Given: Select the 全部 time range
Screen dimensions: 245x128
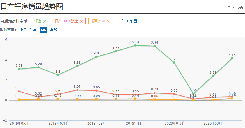Looking at the screenshot, I should point(53,30).
